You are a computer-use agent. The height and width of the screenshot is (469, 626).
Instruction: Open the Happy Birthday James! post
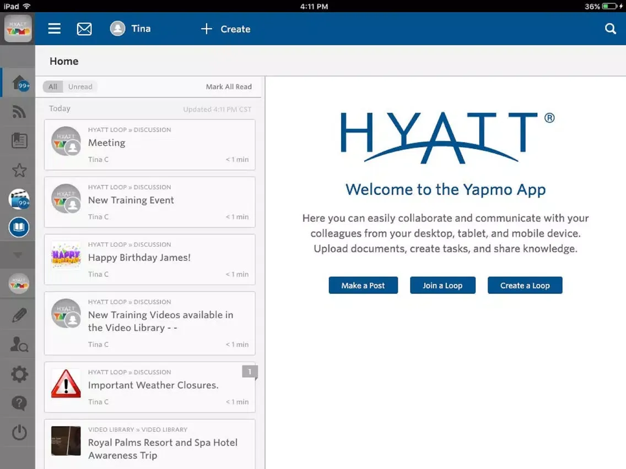pos(150,260)
